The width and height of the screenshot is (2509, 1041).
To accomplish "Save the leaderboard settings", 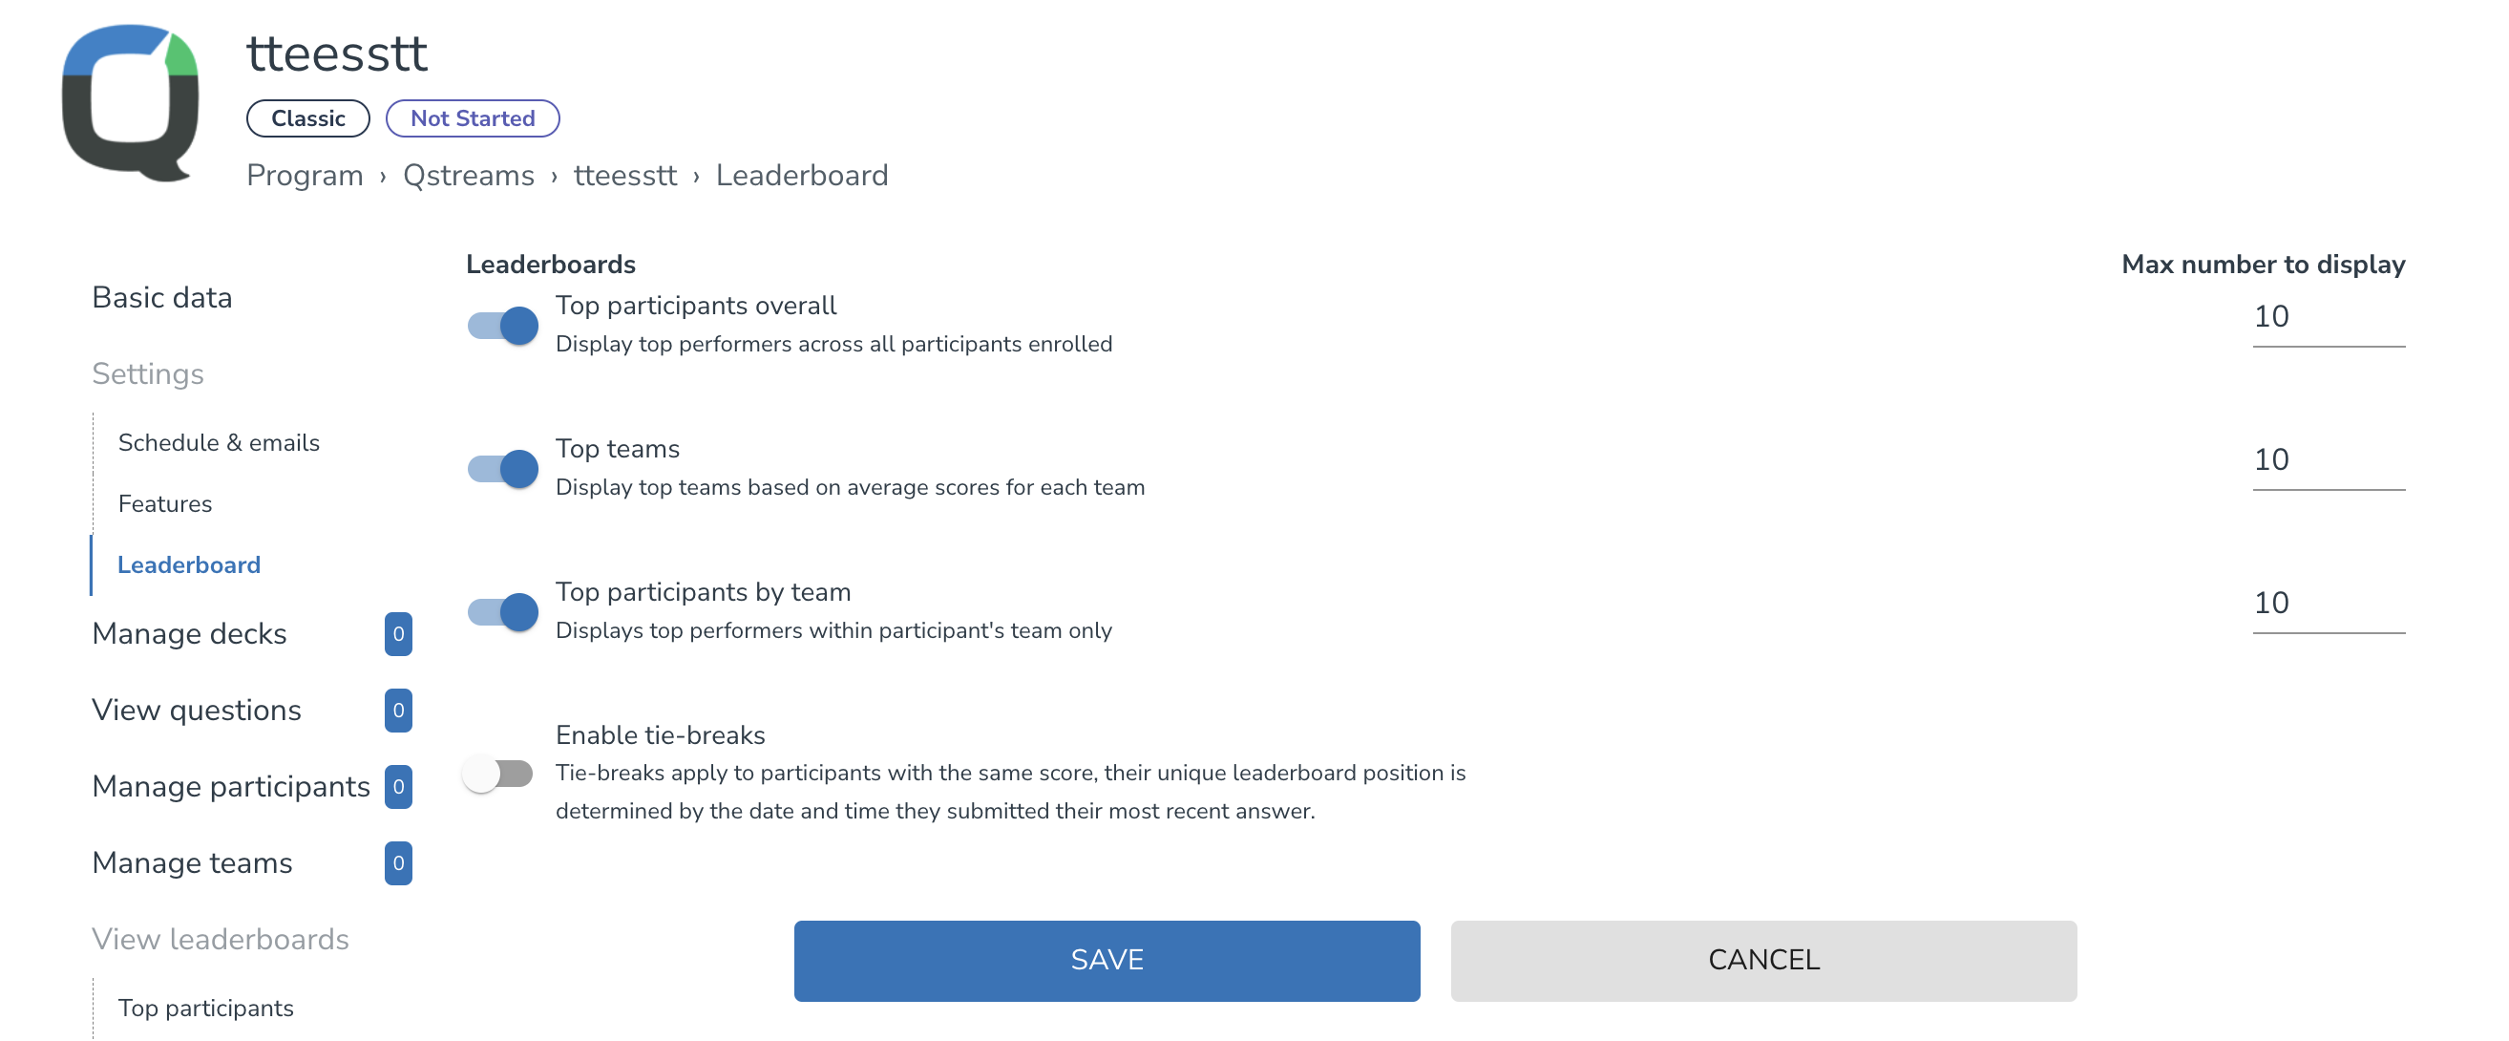I will coord(1107,960).
